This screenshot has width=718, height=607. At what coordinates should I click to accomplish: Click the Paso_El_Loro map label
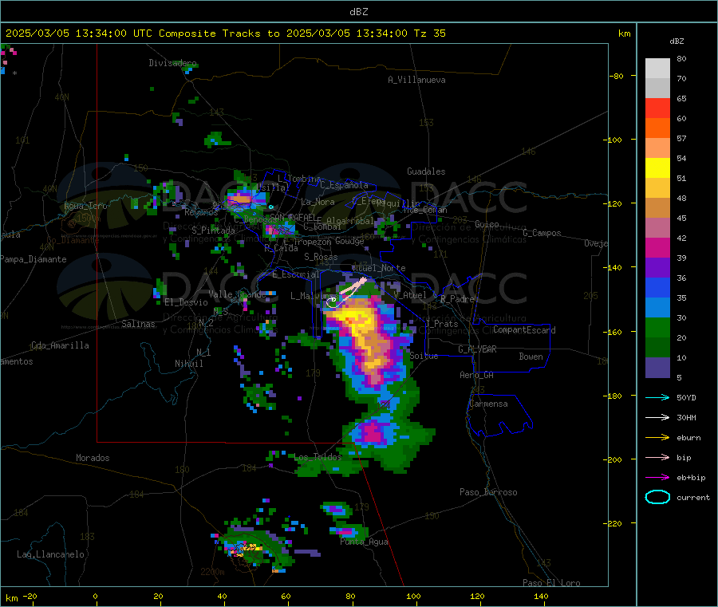tap(551, 583)
